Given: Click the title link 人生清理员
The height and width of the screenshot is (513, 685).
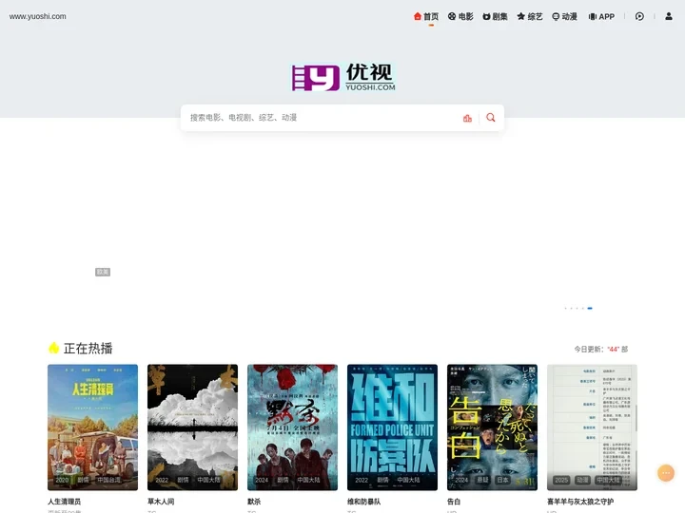Looking at the screenshot, I should coord(65,502).
